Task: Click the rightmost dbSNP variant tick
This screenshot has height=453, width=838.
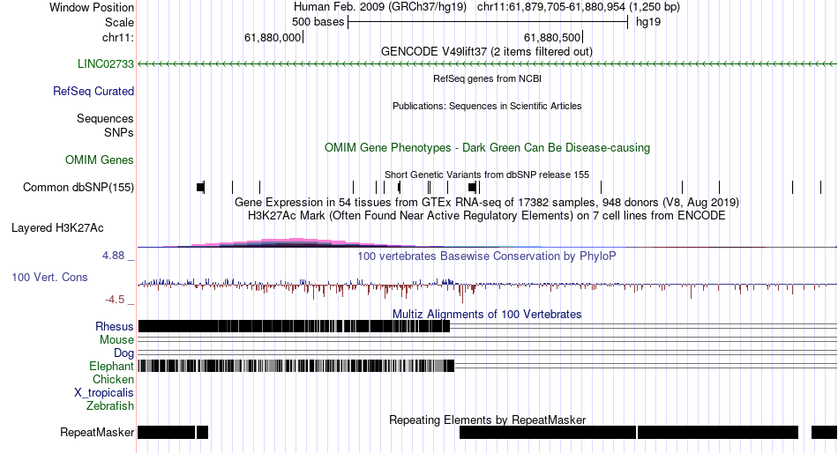Action: tap(820, 187)
